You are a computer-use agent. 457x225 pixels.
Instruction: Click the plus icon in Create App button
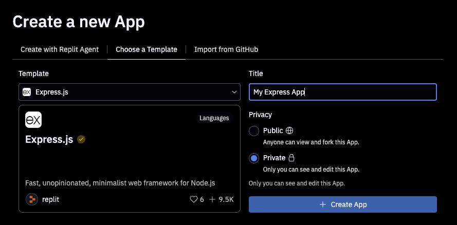323,204
